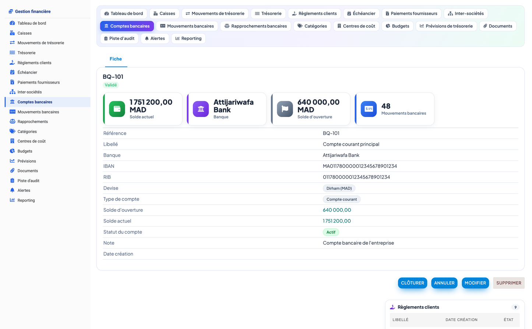Open Documents via the sidebar paperclip icon
Screen dimensions: 532x329
[12, 171]
